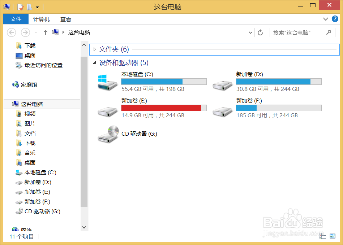Switch to details view in the status bar

pos(323,236)
